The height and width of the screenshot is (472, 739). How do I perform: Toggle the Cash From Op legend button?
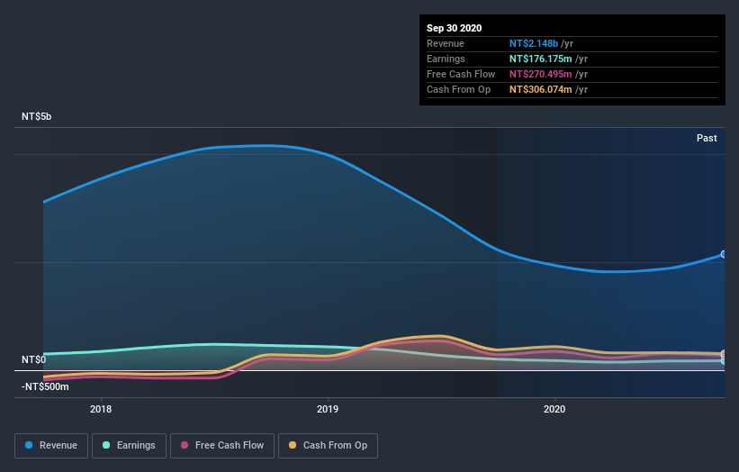(x=328, y=446)
